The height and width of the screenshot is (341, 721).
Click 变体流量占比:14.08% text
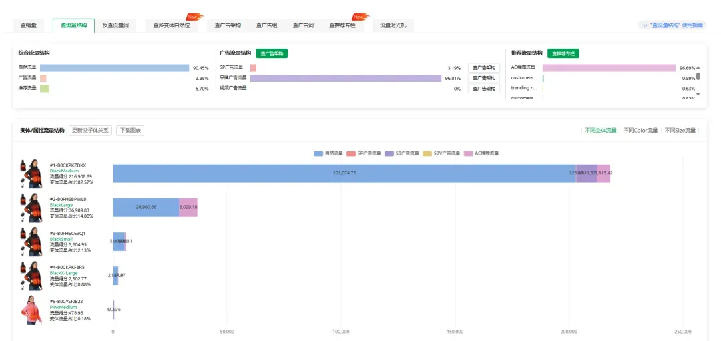(x=71, y=216)
